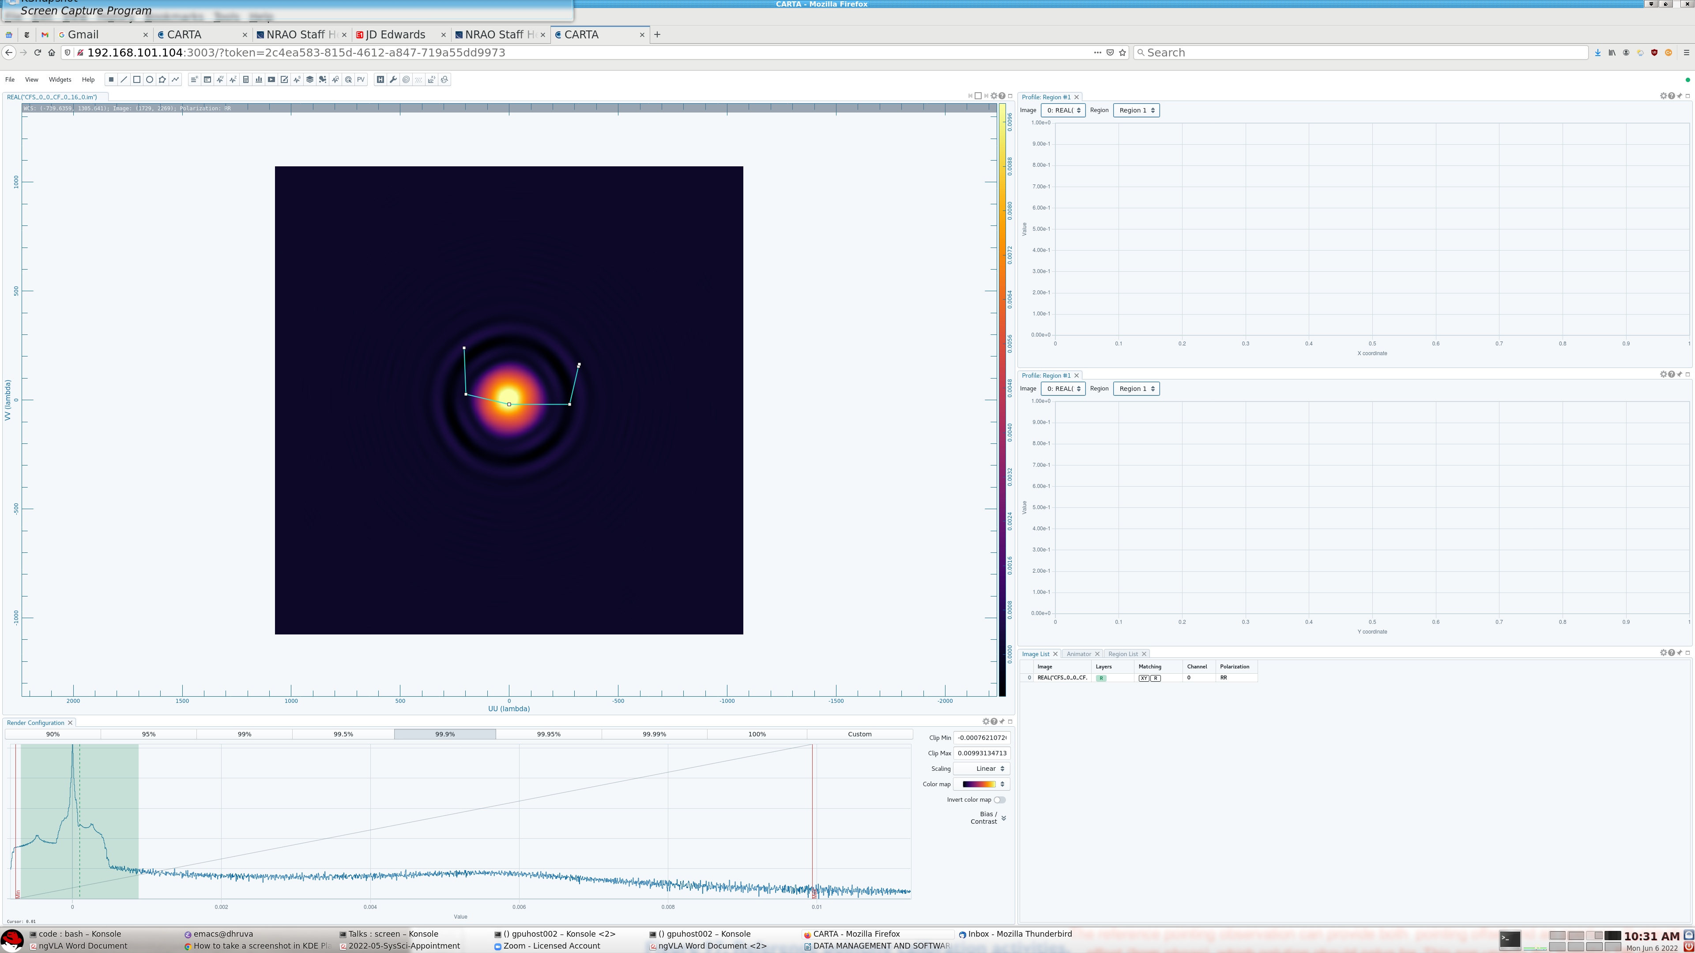Toggle the Invert color map switch
Image resolution: width=1695 pixels, height=953 pixels.
click(x=999, y=800)
